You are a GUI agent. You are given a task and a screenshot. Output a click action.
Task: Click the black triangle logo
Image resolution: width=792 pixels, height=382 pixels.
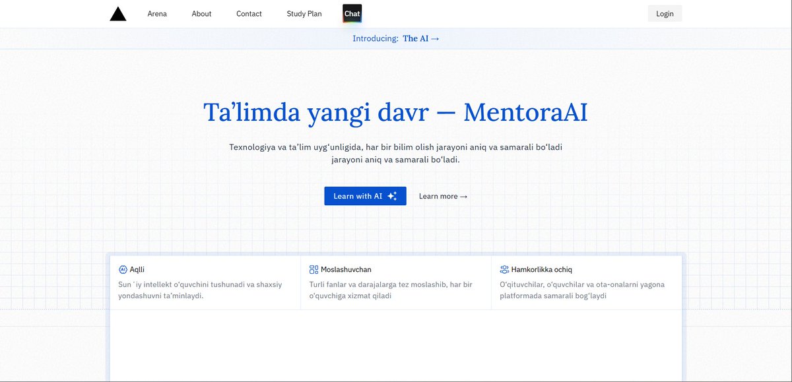[118, 14]
